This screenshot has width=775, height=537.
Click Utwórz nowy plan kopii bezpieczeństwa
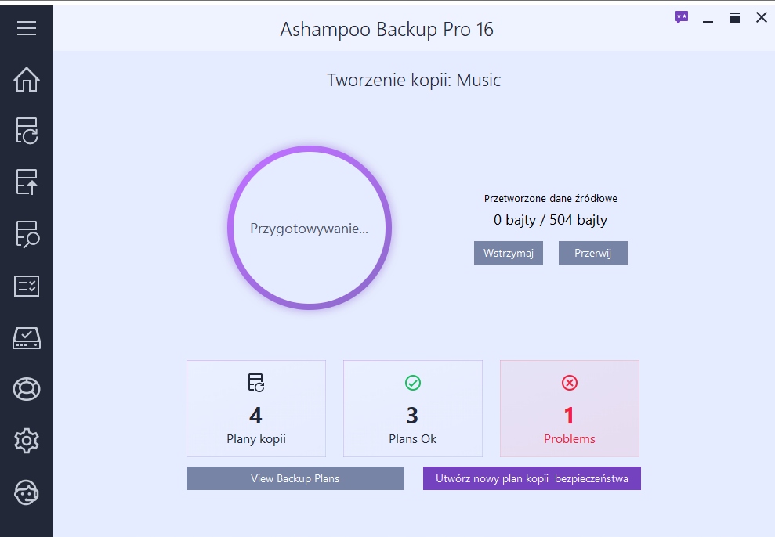pyautogui.click(x=531, y=478)
